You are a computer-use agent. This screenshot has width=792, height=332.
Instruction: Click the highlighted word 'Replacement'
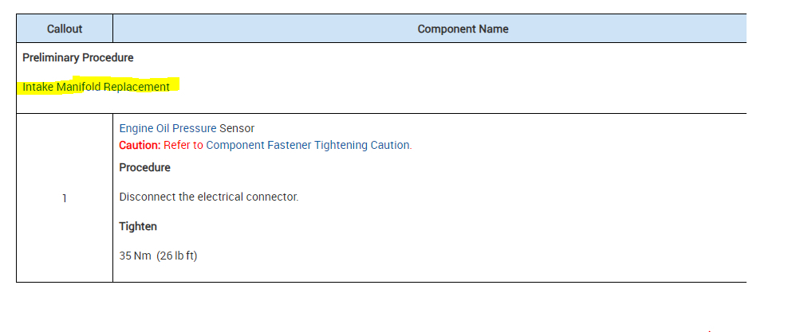(x=136, y=87)
